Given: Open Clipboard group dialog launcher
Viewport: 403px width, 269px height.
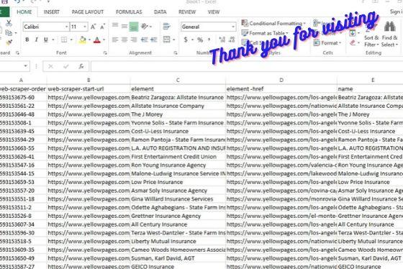Looking at the screenshot, I should click(x=17, y=53).
